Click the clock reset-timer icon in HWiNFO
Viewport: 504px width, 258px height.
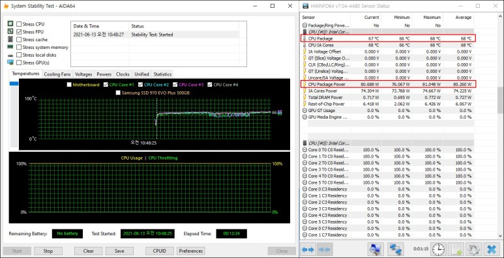coord(438,250)
